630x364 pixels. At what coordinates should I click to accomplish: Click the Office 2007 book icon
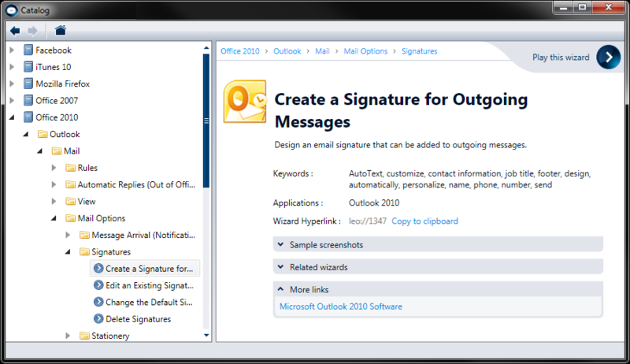tap(28, 100)
